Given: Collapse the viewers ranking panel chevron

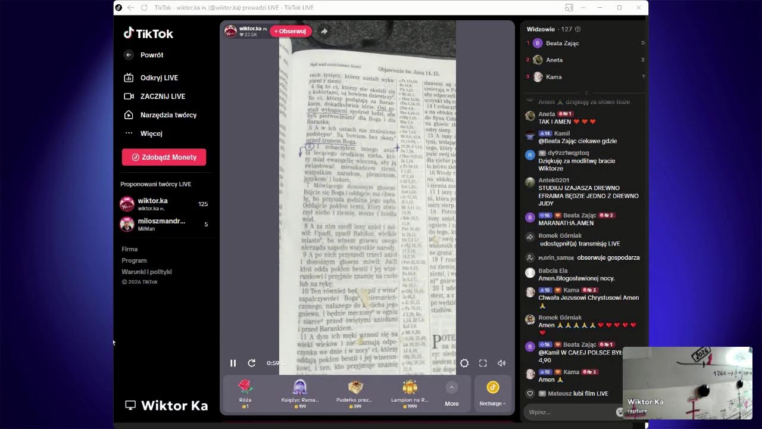Looking at the screenshot, I should coord(586,93).
